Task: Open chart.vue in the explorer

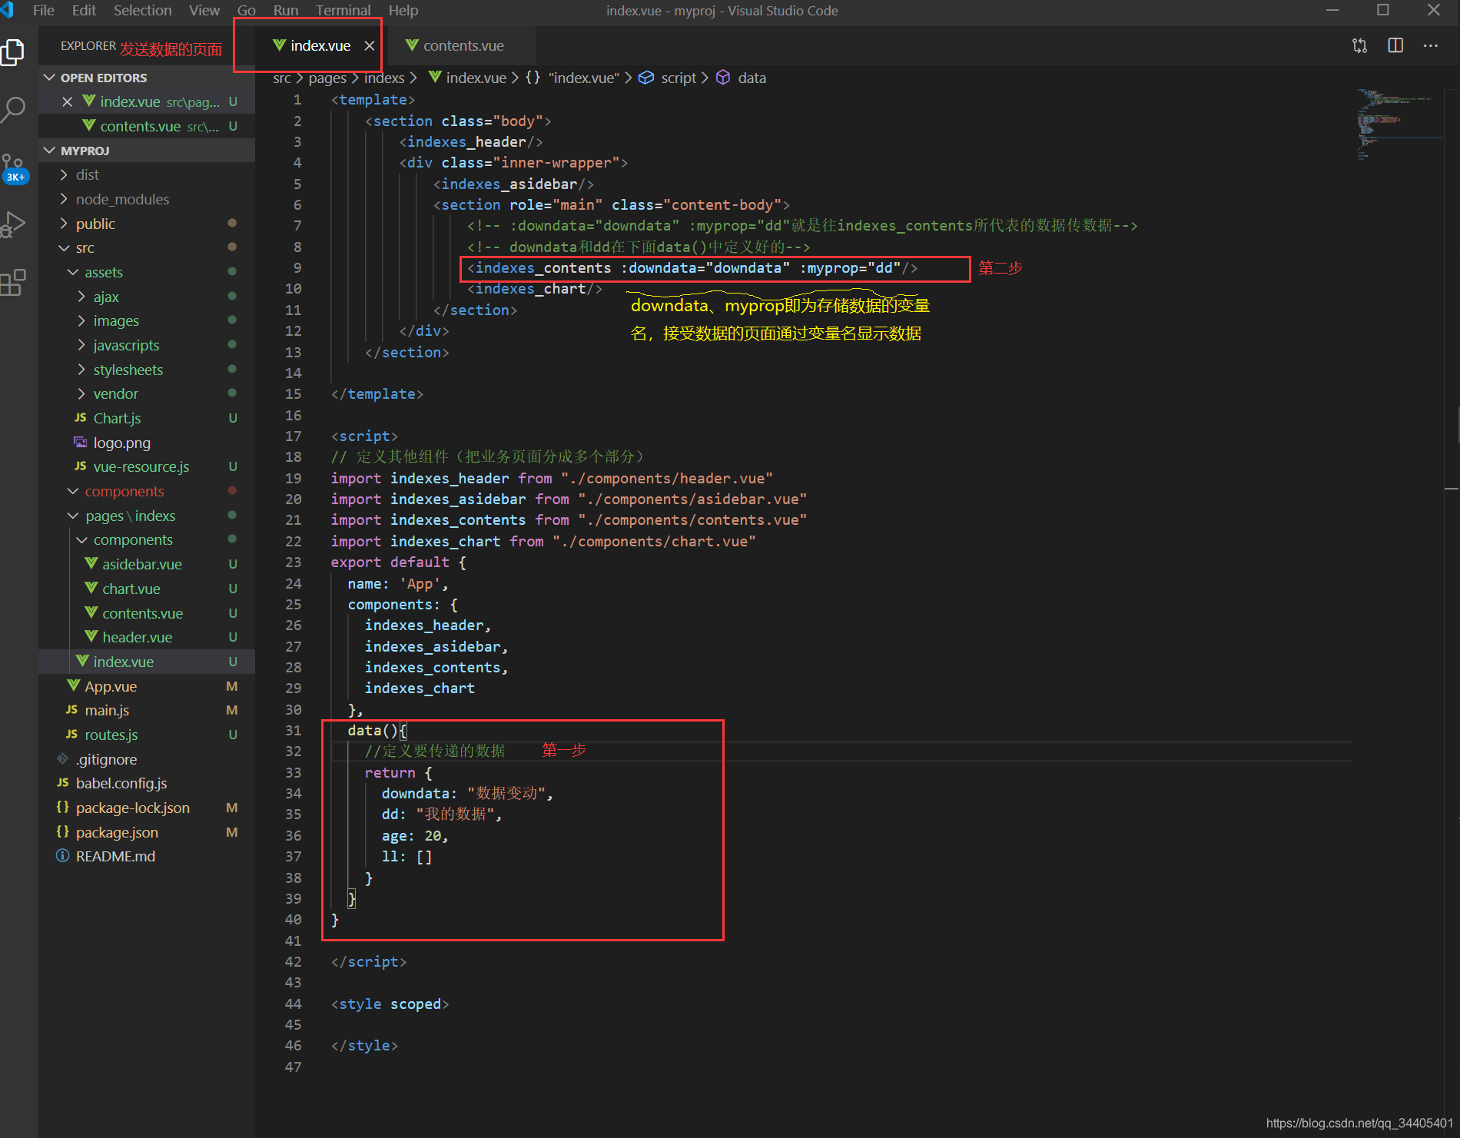Action: 131,589
